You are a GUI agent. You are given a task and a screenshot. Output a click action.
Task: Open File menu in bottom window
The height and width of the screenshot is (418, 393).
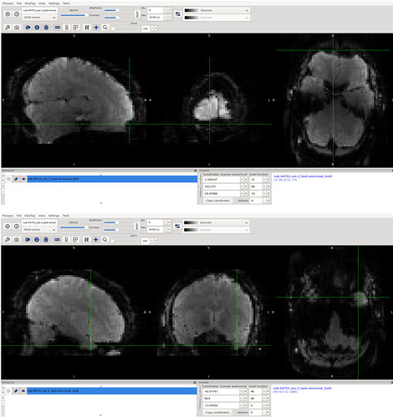pyautogui.click(x=19, y=216)
